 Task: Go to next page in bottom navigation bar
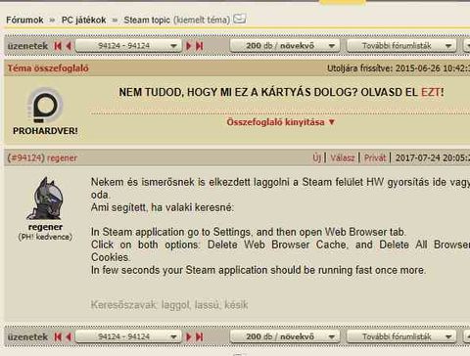188,336
